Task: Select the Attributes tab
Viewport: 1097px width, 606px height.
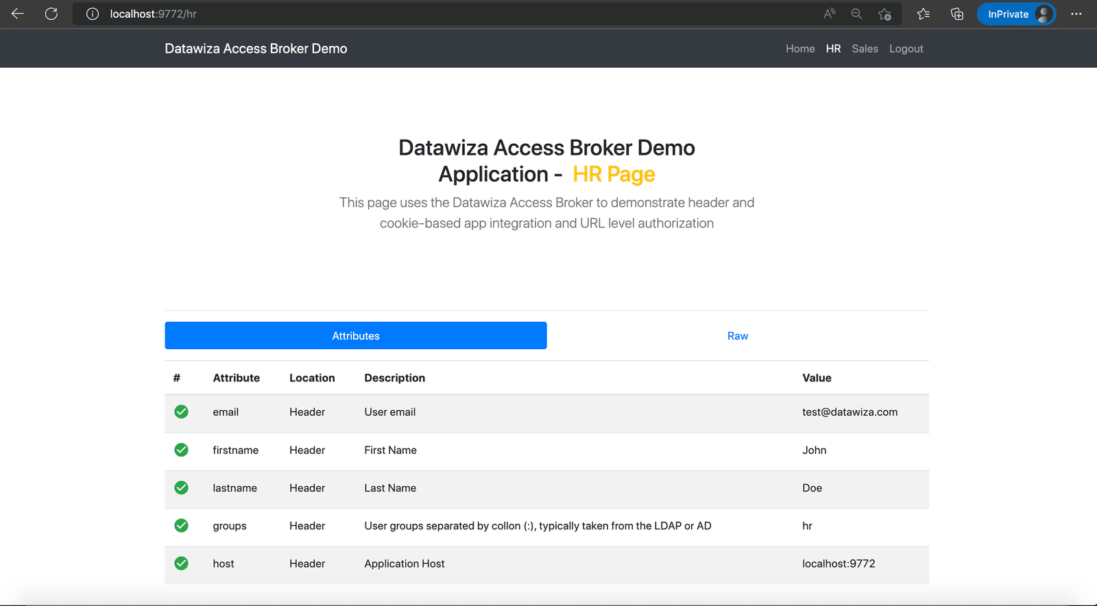Action: coord(356,336)
